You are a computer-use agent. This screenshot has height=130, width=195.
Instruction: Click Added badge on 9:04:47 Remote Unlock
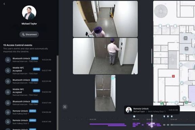pos(32,120)
